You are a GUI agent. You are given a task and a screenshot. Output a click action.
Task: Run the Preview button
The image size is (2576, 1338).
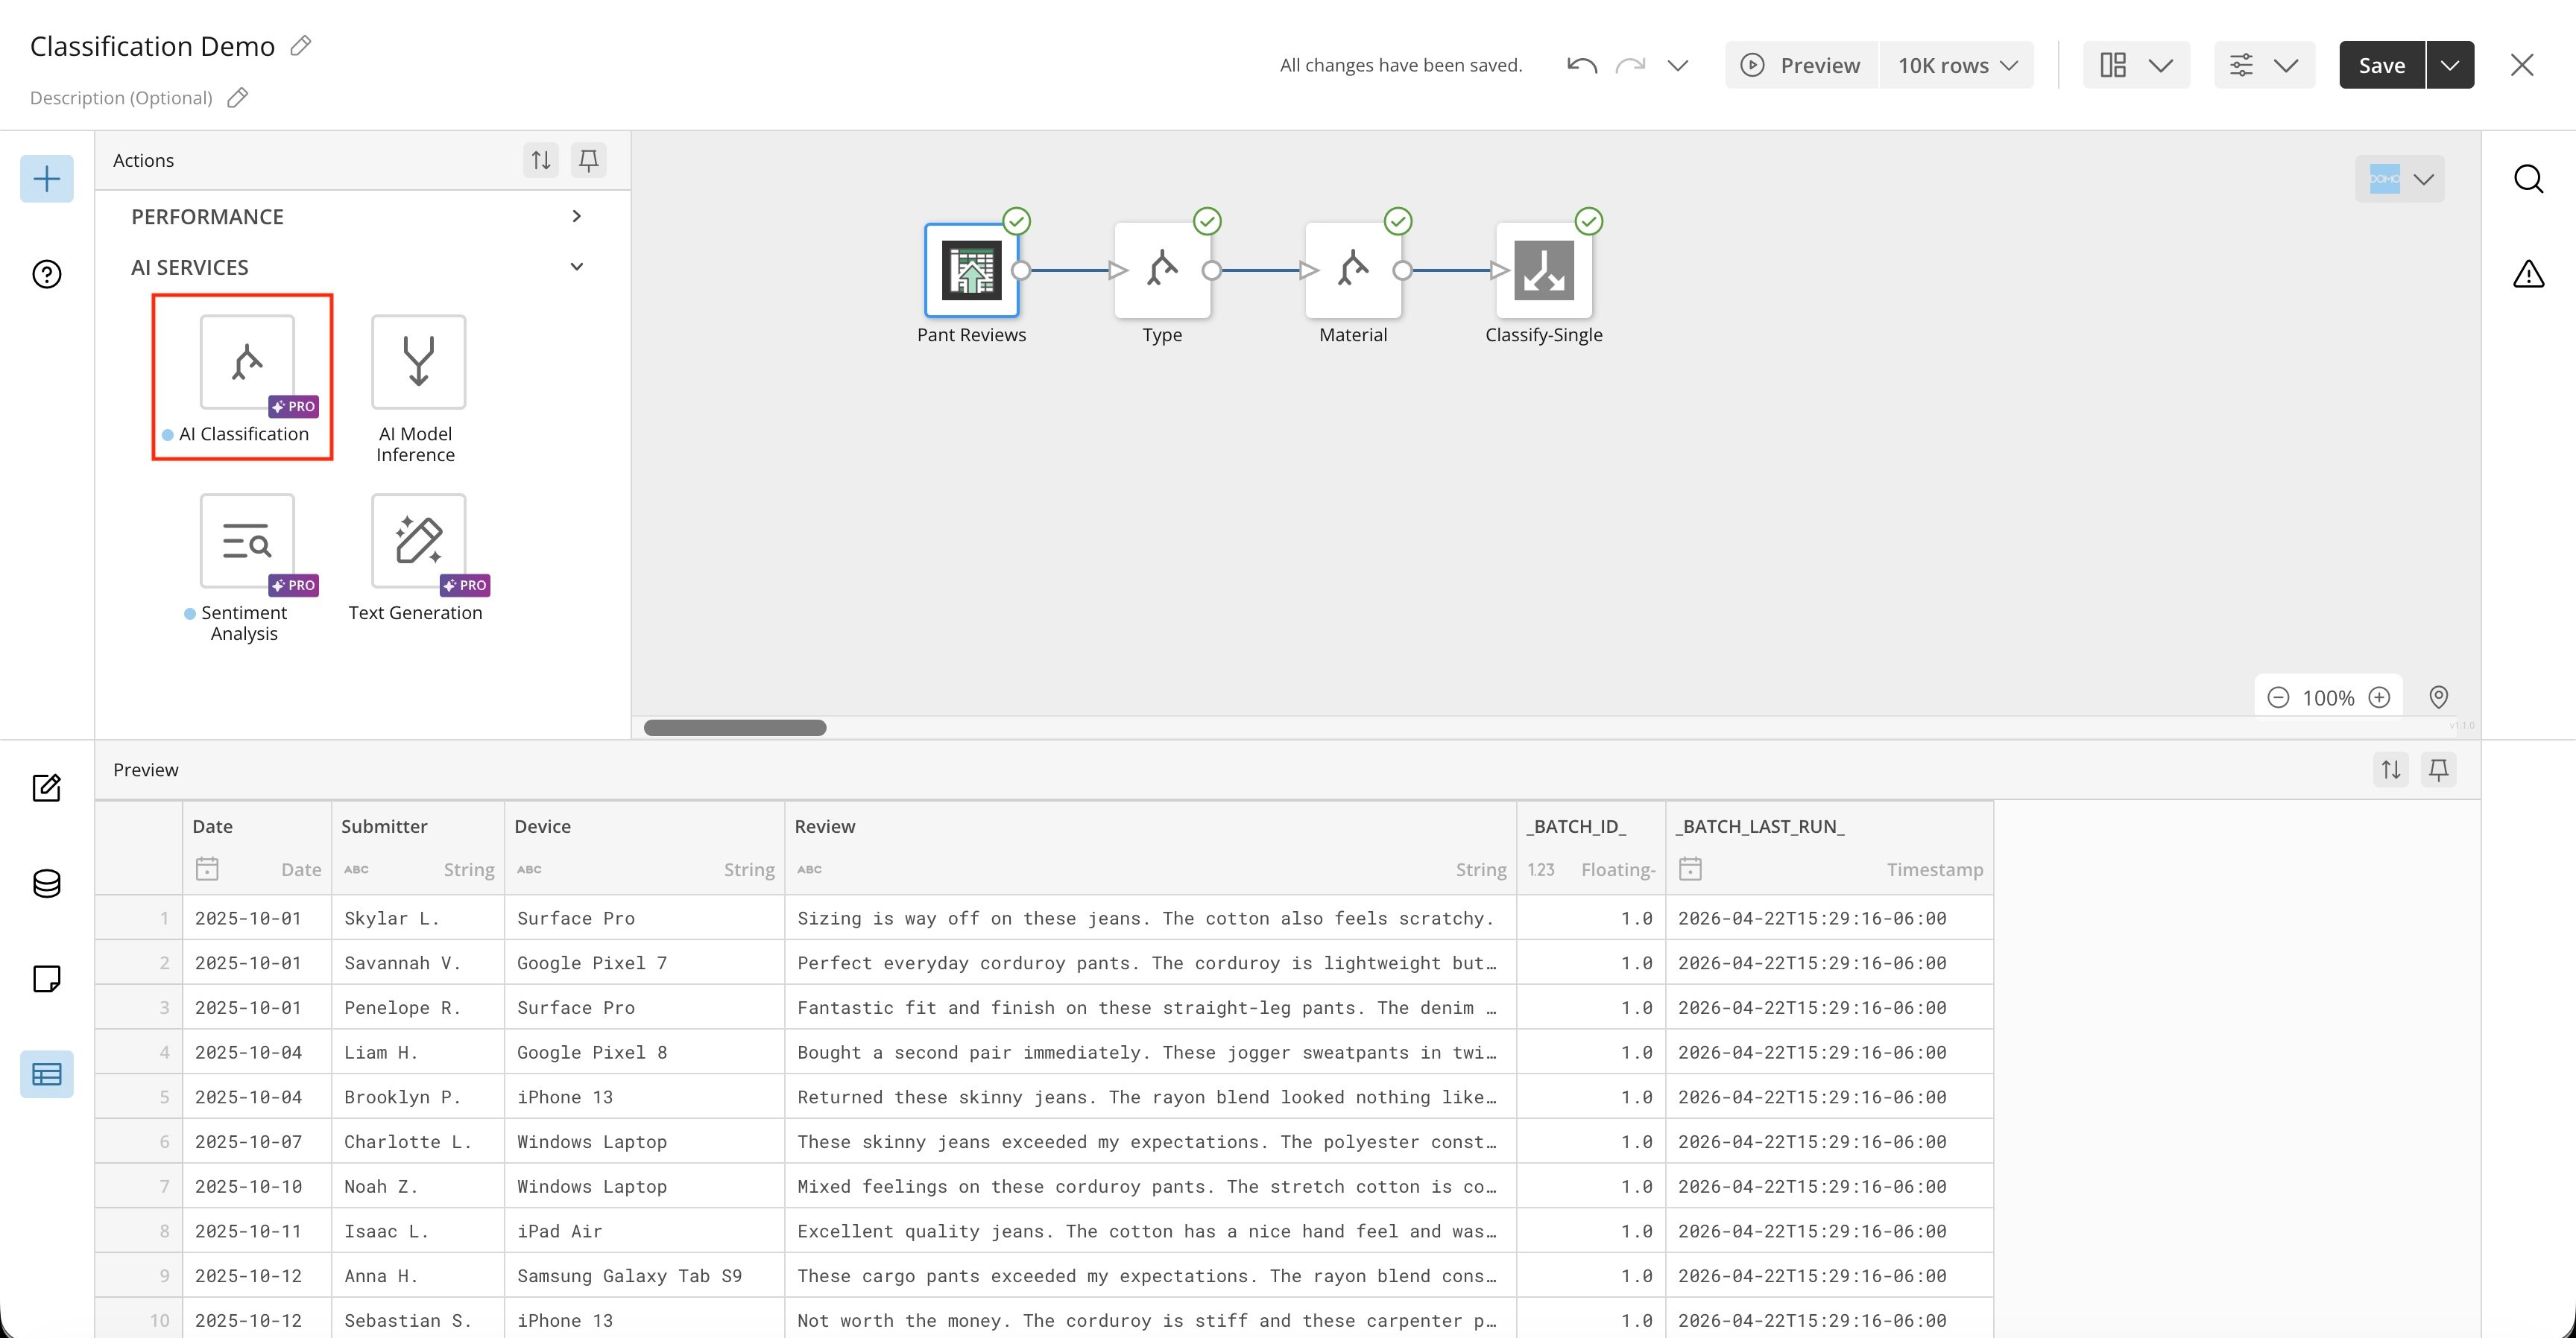point(1801,65)
